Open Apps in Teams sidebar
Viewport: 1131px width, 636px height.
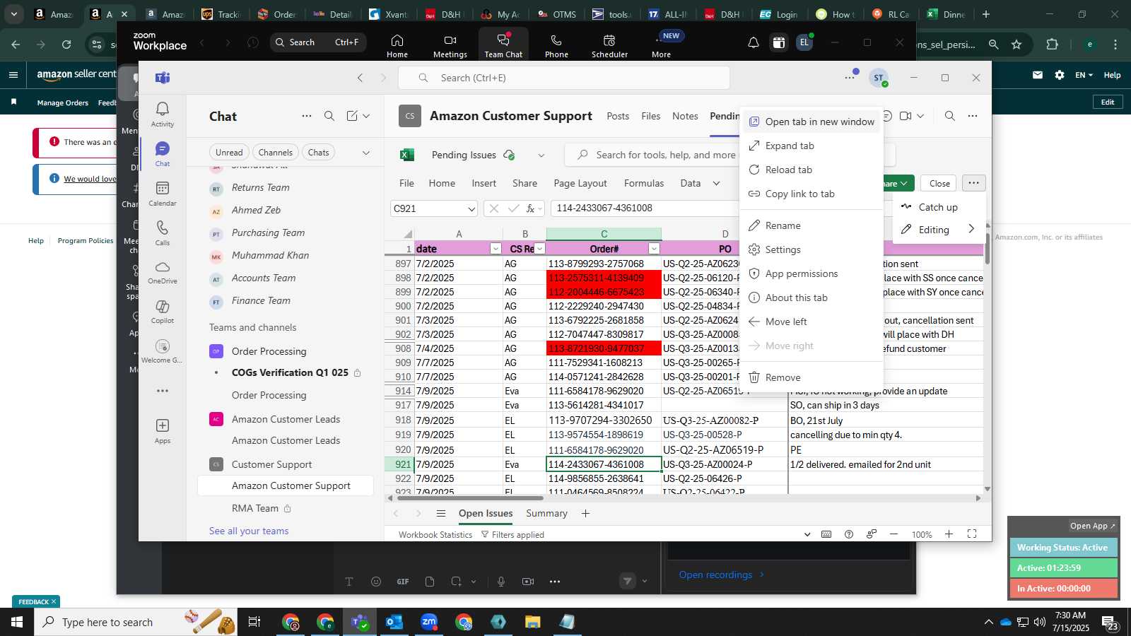point(163,430)
